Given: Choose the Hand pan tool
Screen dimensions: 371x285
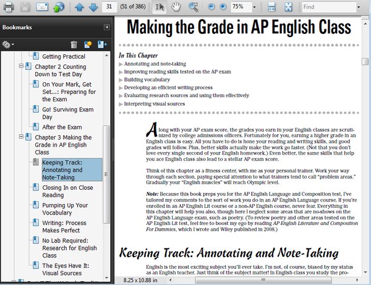Looking at the screenshot, I should 176,7.
